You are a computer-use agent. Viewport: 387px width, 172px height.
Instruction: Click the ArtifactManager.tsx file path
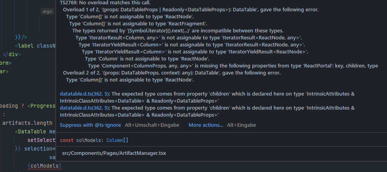pos(114,153)
